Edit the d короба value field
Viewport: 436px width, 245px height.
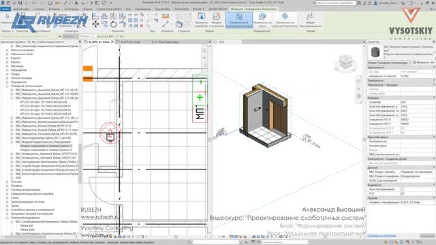(x=416, y=102)
